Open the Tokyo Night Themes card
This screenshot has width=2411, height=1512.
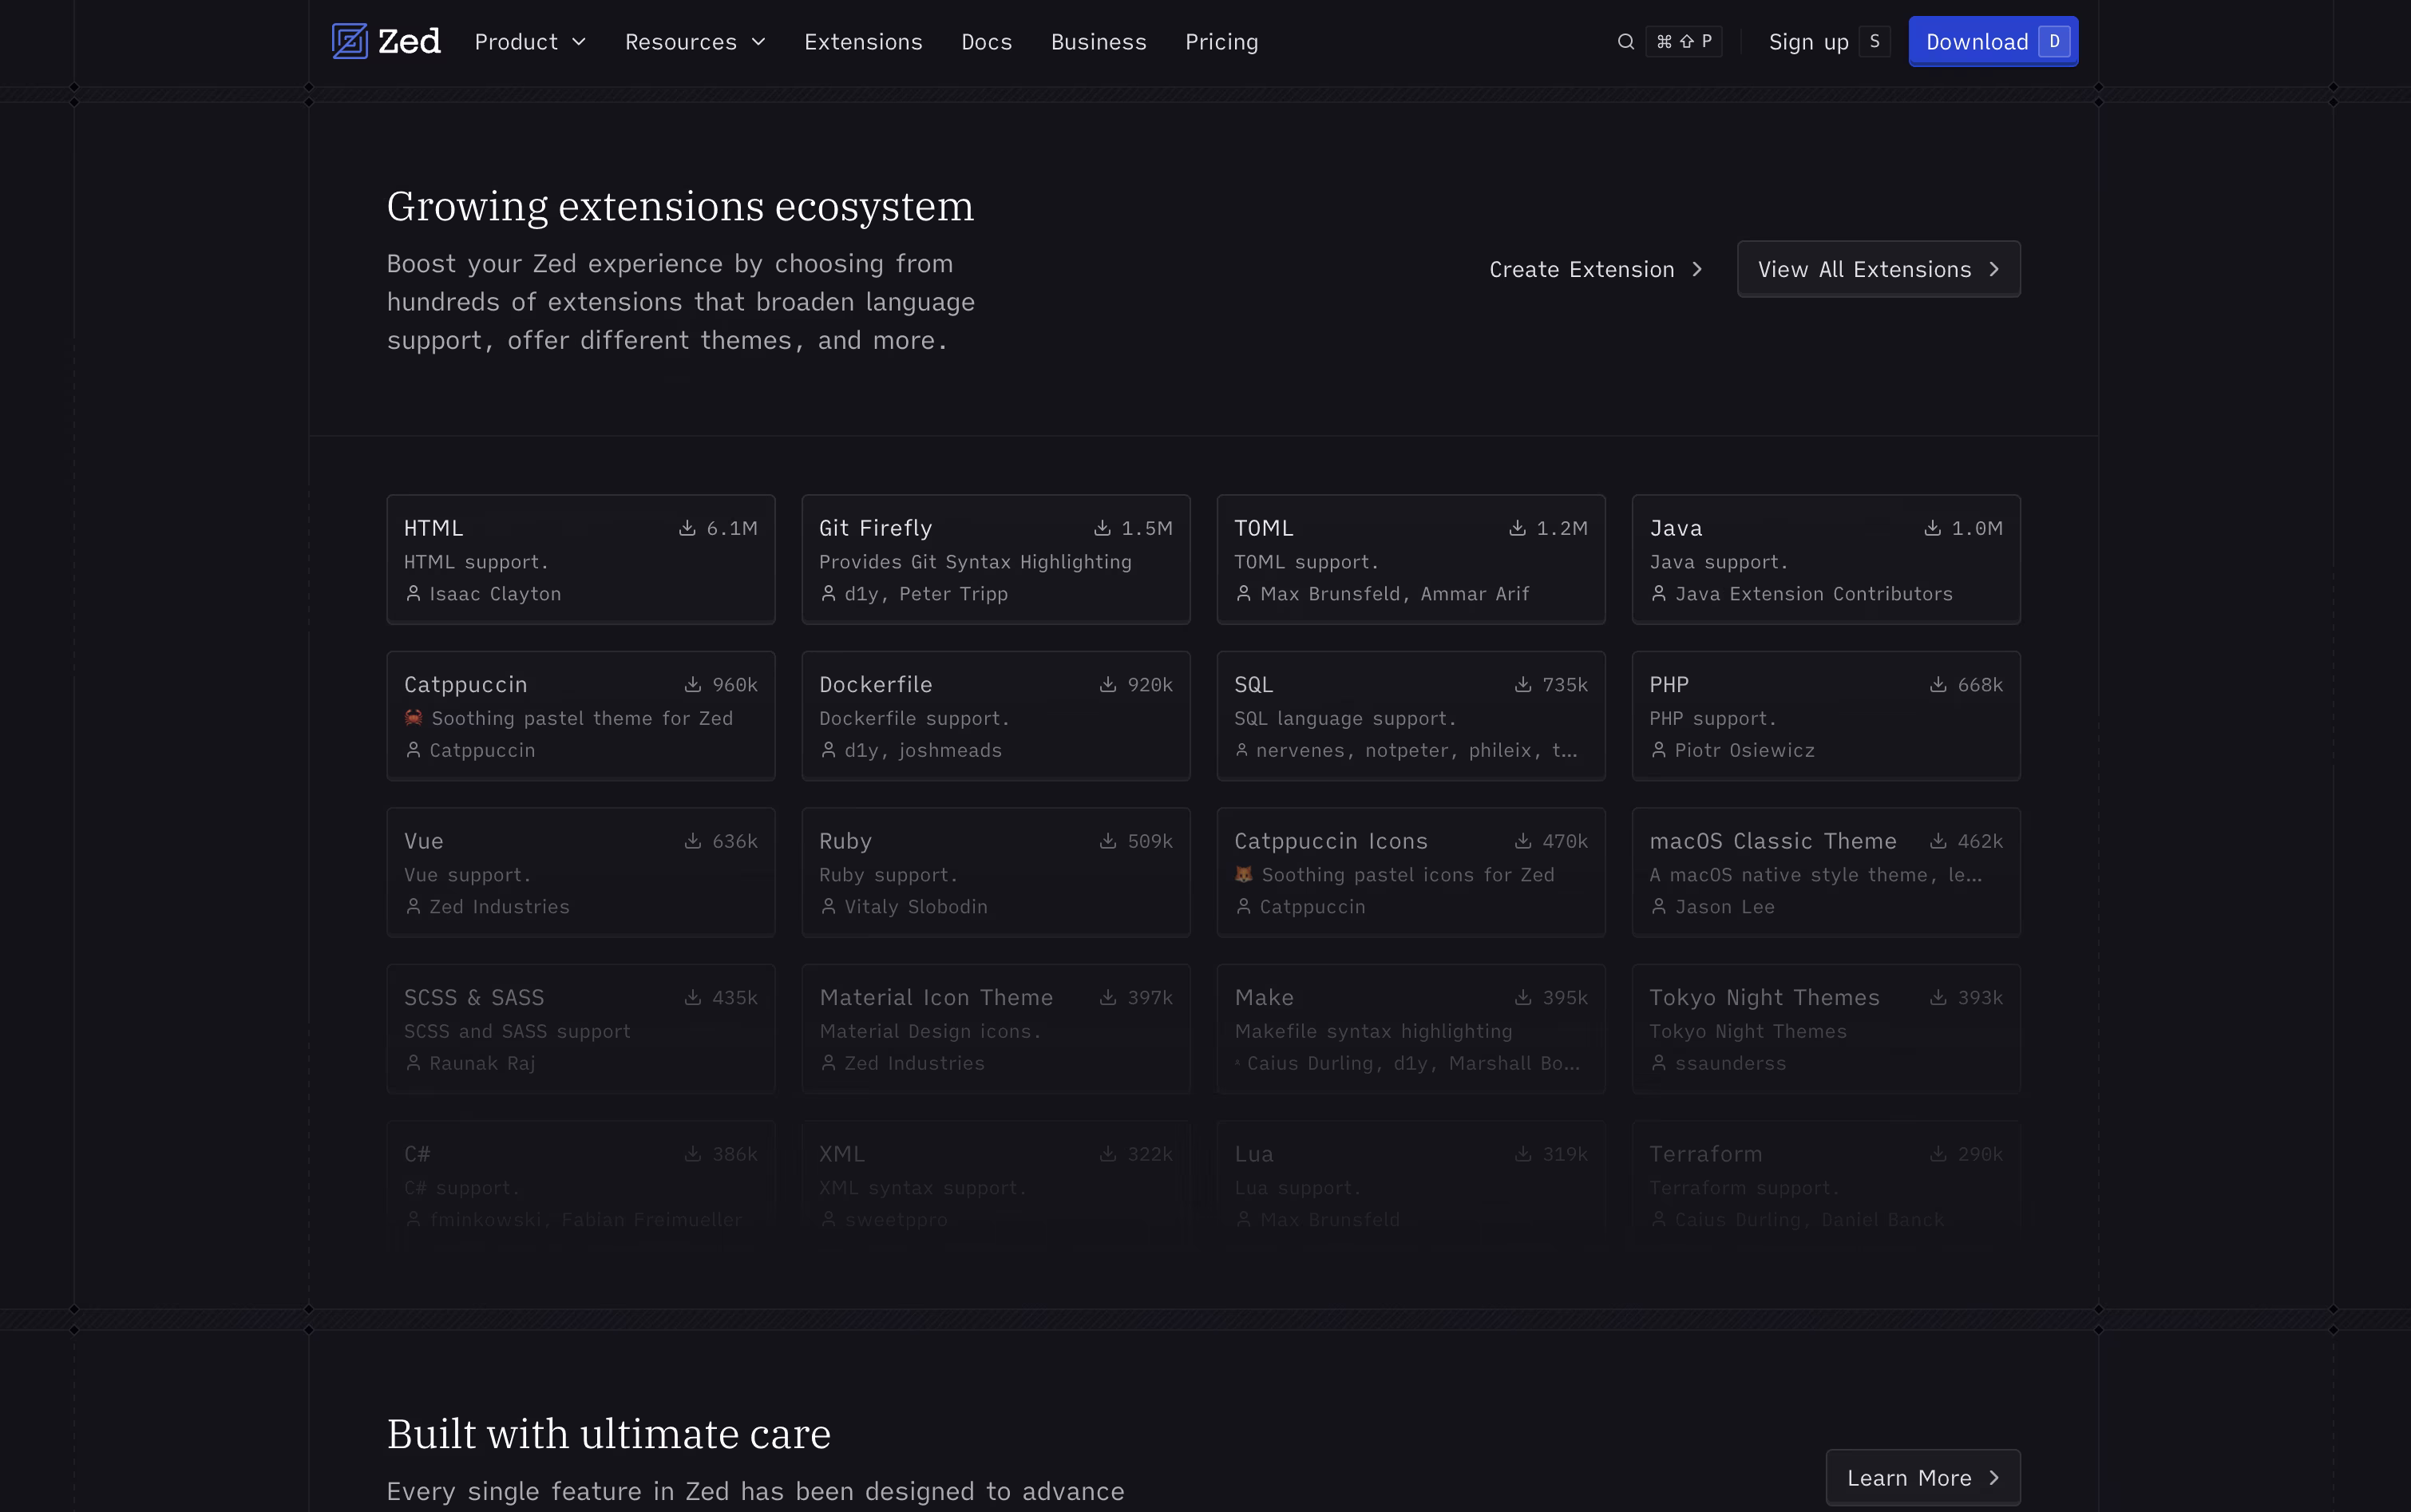(x=1825, y=1029)
